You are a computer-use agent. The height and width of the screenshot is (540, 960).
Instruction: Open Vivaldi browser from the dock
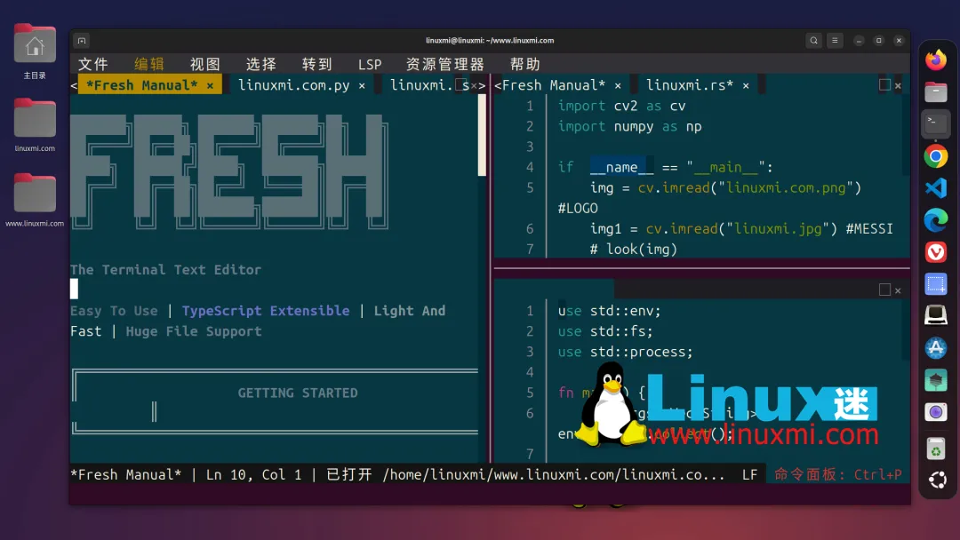(x=935, y=252)
